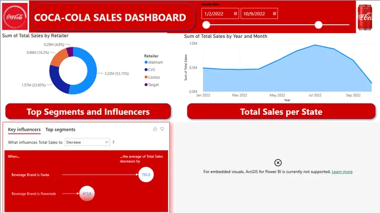Open the start date calendar picker icon

pos(235,14)
